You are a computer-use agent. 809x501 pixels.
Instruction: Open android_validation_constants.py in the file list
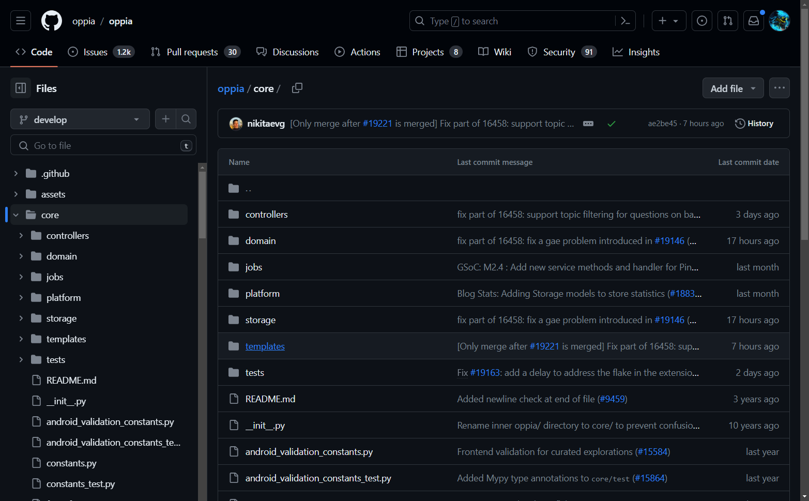pyautogui.click(x=309, y=452)
